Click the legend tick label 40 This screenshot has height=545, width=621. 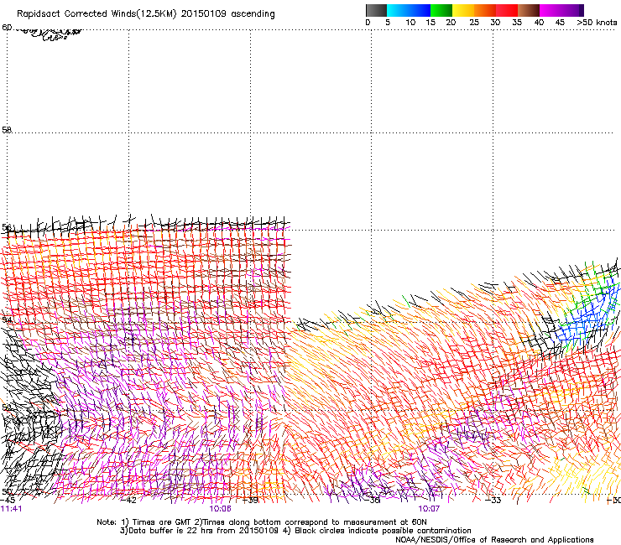pos(539,23)
